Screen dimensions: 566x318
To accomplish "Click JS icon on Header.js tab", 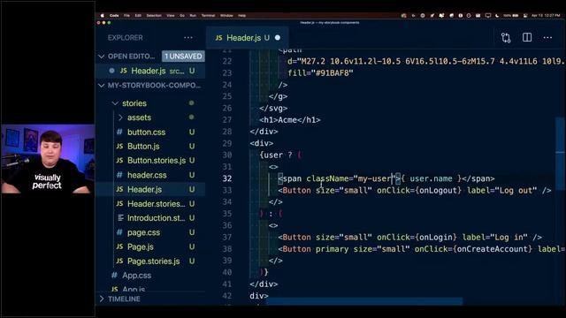I will point(218,37).
